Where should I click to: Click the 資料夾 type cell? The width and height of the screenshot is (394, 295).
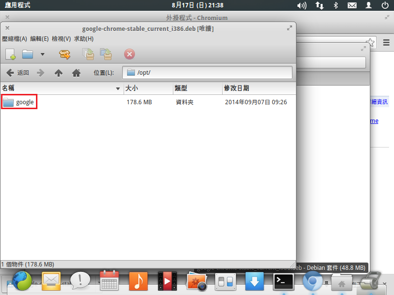(x=185, y=102)
